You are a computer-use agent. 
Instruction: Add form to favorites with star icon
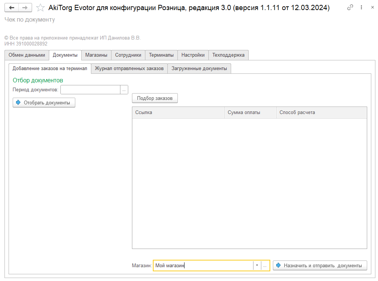40,8
